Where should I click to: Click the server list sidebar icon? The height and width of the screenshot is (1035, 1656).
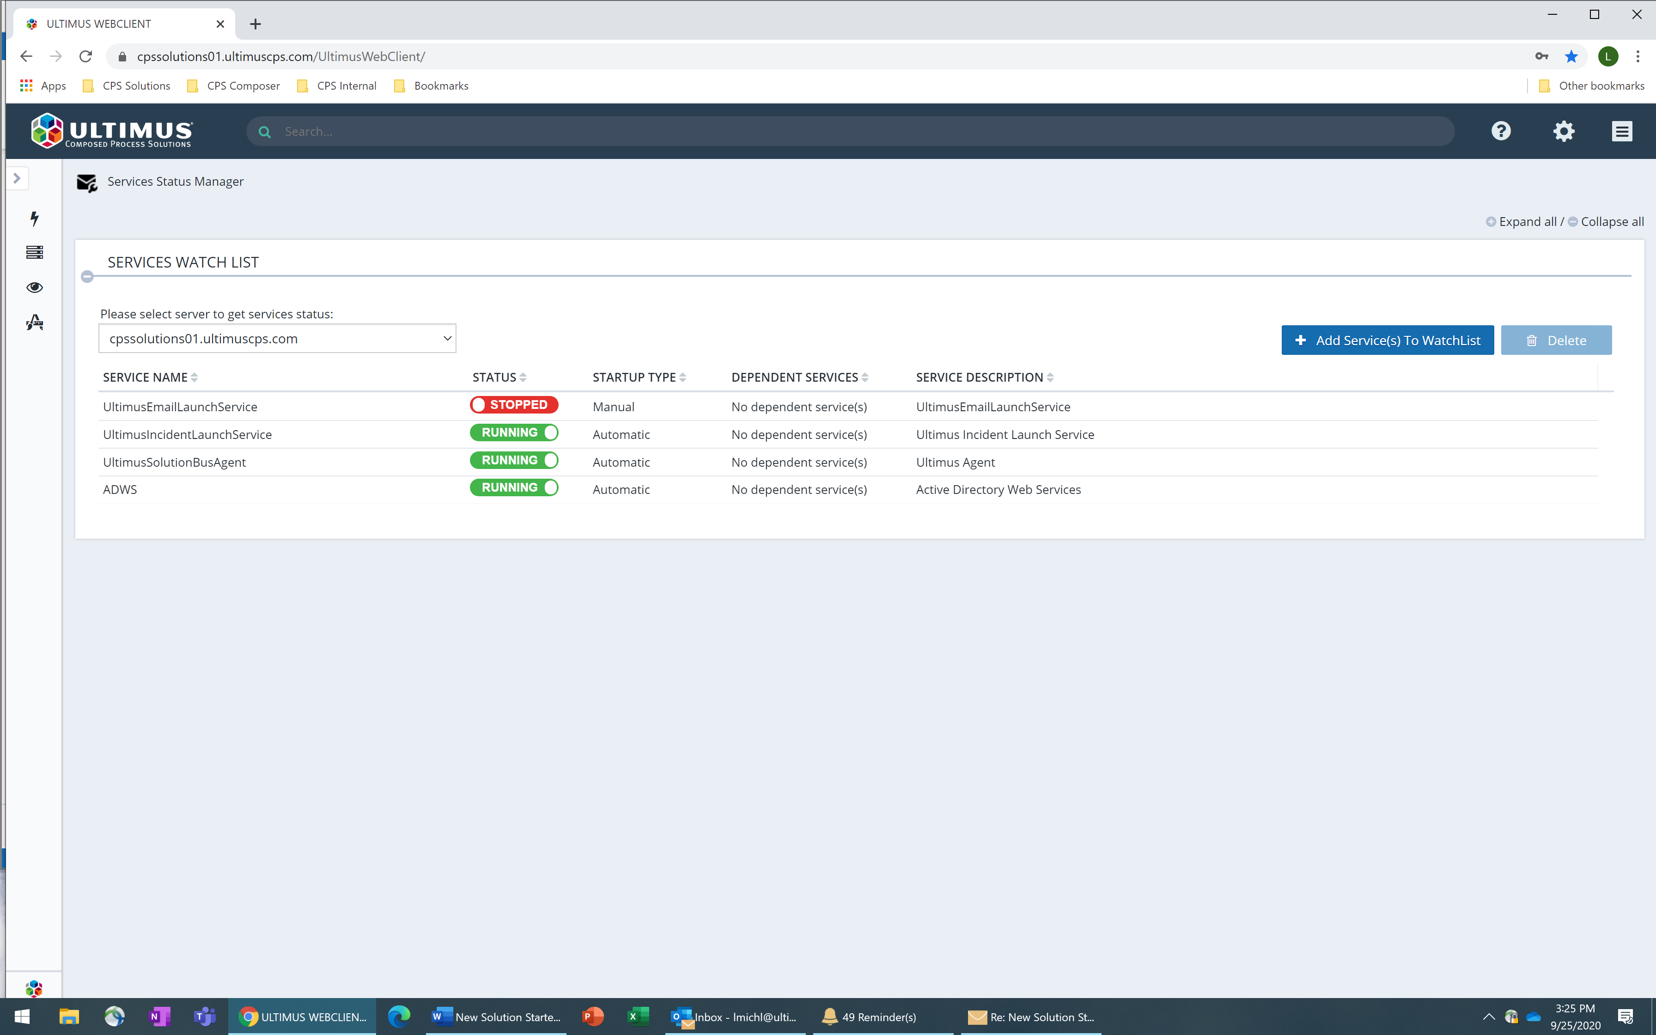coord(34,253)
